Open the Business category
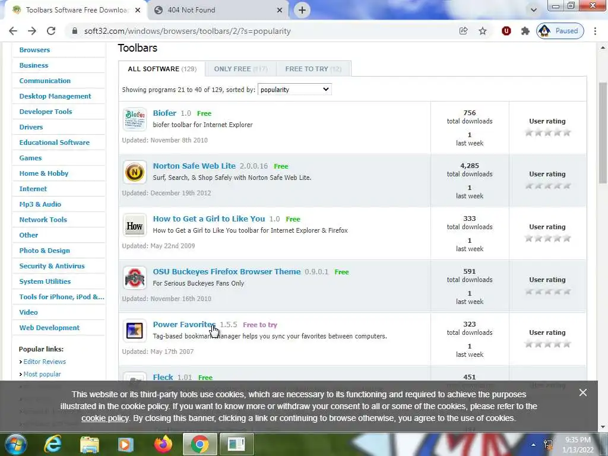The image size is (608, 456). coord(34,65)
